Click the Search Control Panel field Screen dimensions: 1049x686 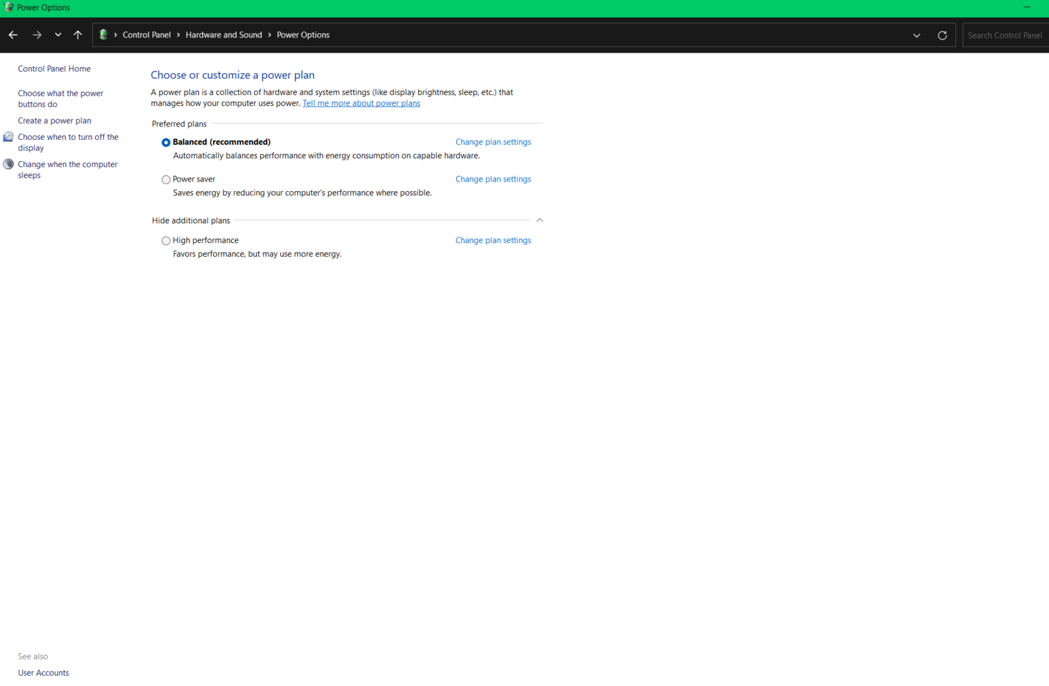tap(1004, 35)
